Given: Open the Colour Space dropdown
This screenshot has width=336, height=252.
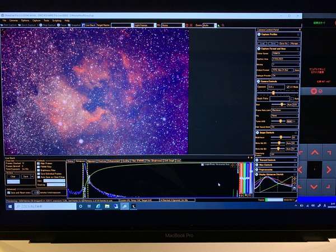Looking at the screenshot, I should (x=286, y=53).
